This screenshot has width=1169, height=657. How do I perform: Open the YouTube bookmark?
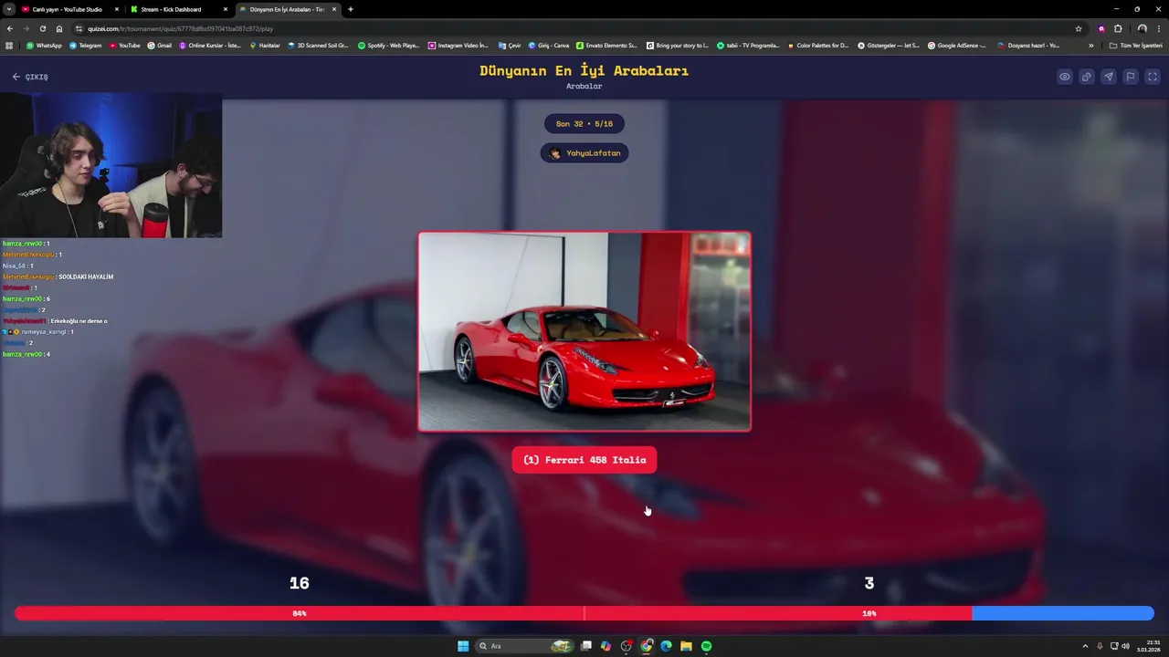[x=125, y=45]
